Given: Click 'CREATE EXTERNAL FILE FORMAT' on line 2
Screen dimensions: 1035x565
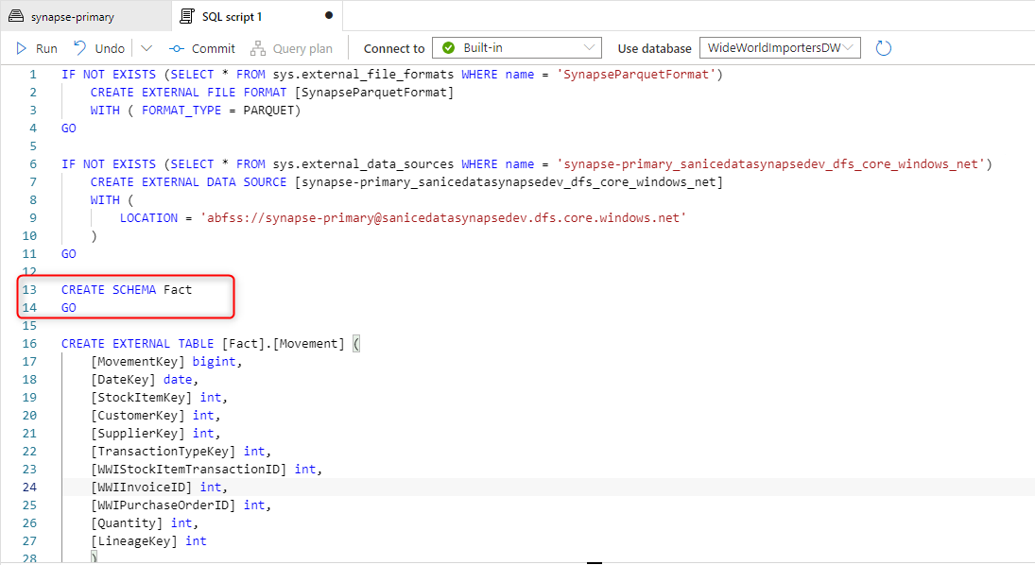Looking at the screenshot, I should pyautogui.click(x=188, y=93).
